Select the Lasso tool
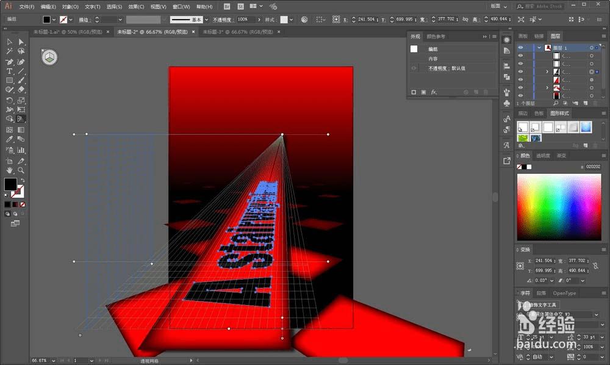Viewport: 610px width, 365px height. [21, 51]
